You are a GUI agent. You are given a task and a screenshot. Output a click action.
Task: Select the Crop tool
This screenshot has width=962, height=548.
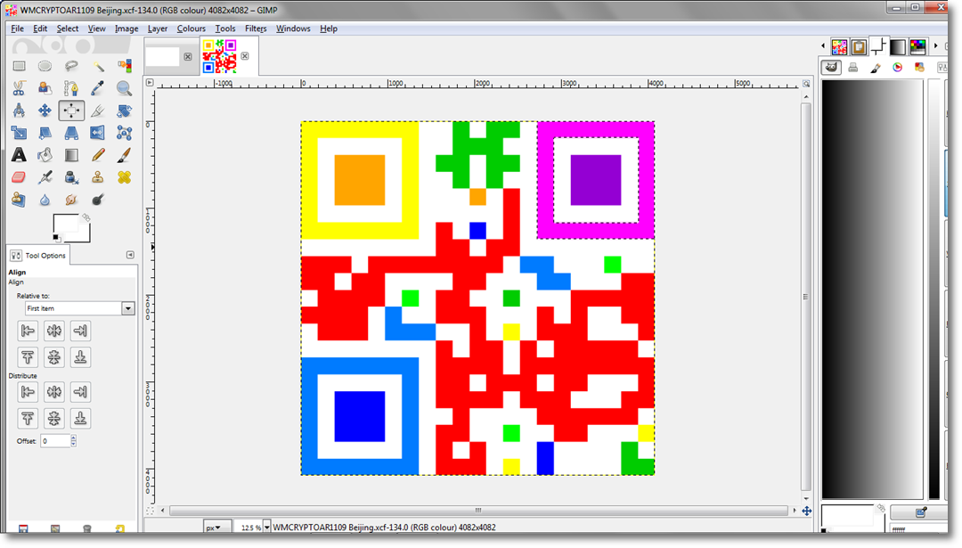coord(98,110)
